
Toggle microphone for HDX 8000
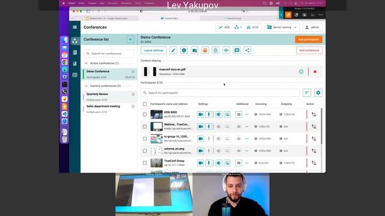(209, 115)
